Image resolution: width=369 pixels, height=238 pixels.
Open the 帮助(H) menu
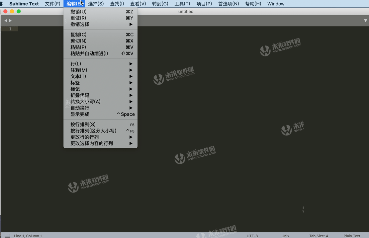[253, 4]
